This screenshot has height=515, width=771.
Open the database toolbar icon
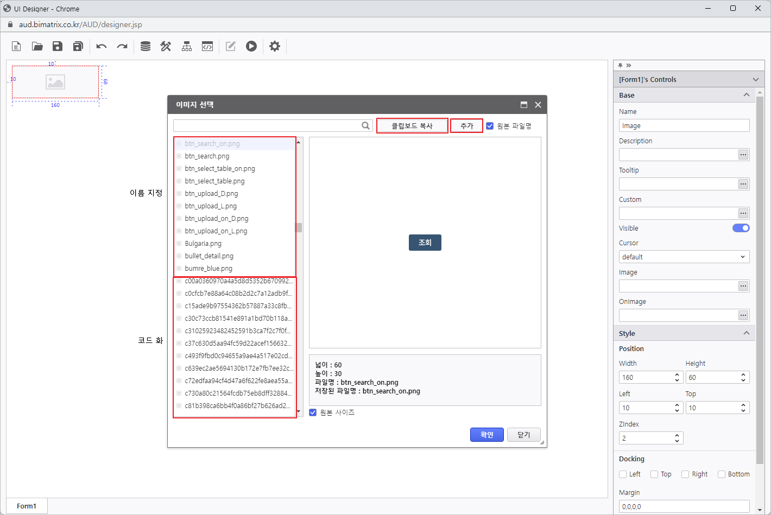click(x=146, y=47)
